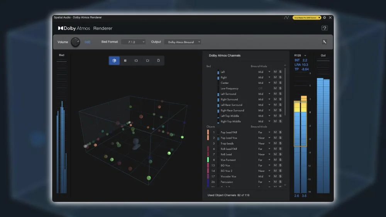Solo the Left Surround channel

click(x=280, y=94)
